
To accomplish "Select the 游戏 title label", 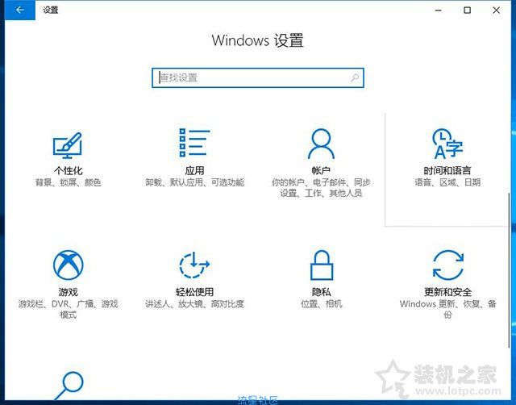I will [x=68, y=292].
